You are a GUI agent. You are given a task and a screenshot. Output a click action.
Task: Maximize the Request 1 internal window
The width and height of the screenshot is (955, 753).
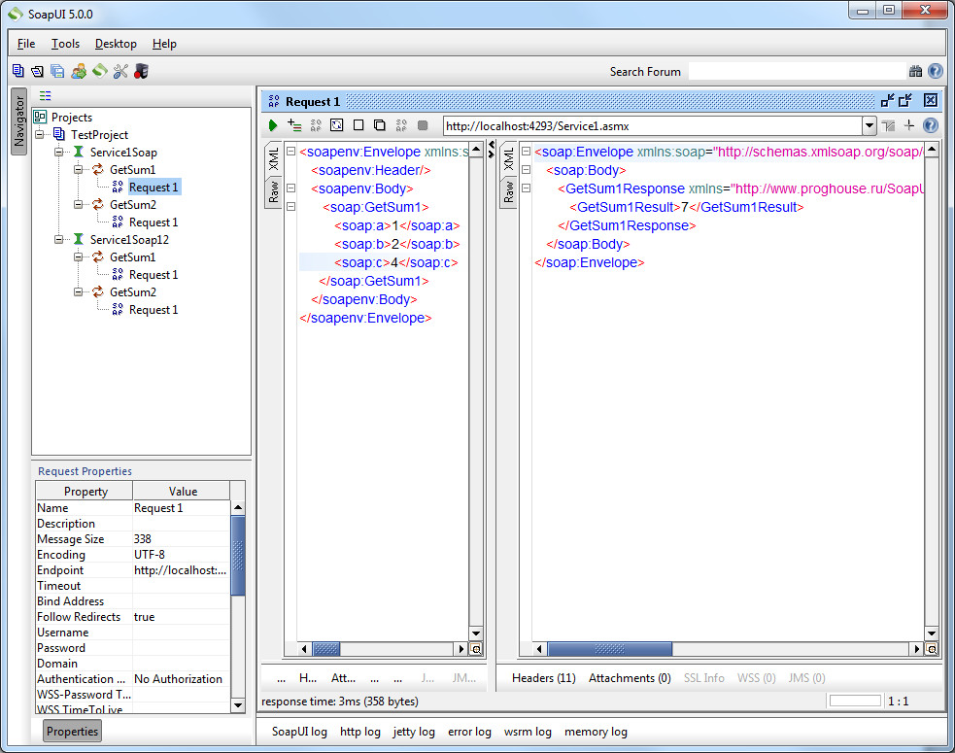(x=905, y=100)
